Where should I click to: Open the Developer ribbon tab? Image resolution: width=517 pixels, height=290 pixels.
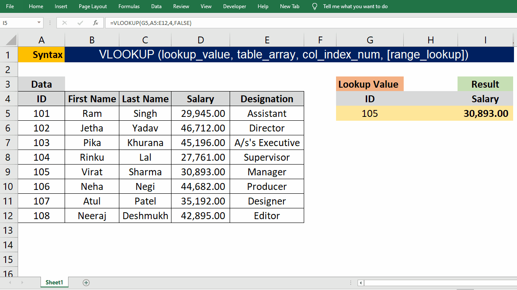pyautogui.click(x=234, y=6)
